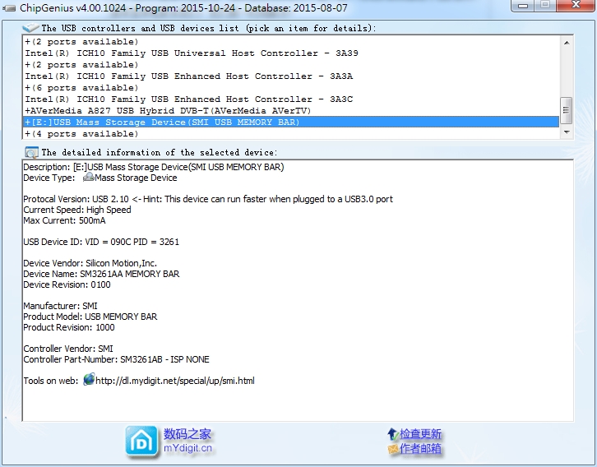Click the device list scrollbar thumb

point(566,110)
